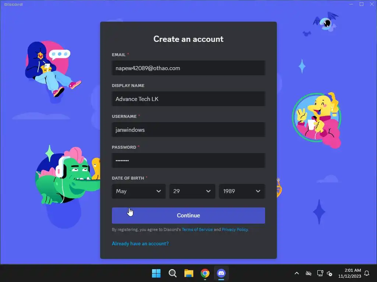Open clock showing 2:01 AM
Viewport: 377px width, 282px height.
click(350, 273)
